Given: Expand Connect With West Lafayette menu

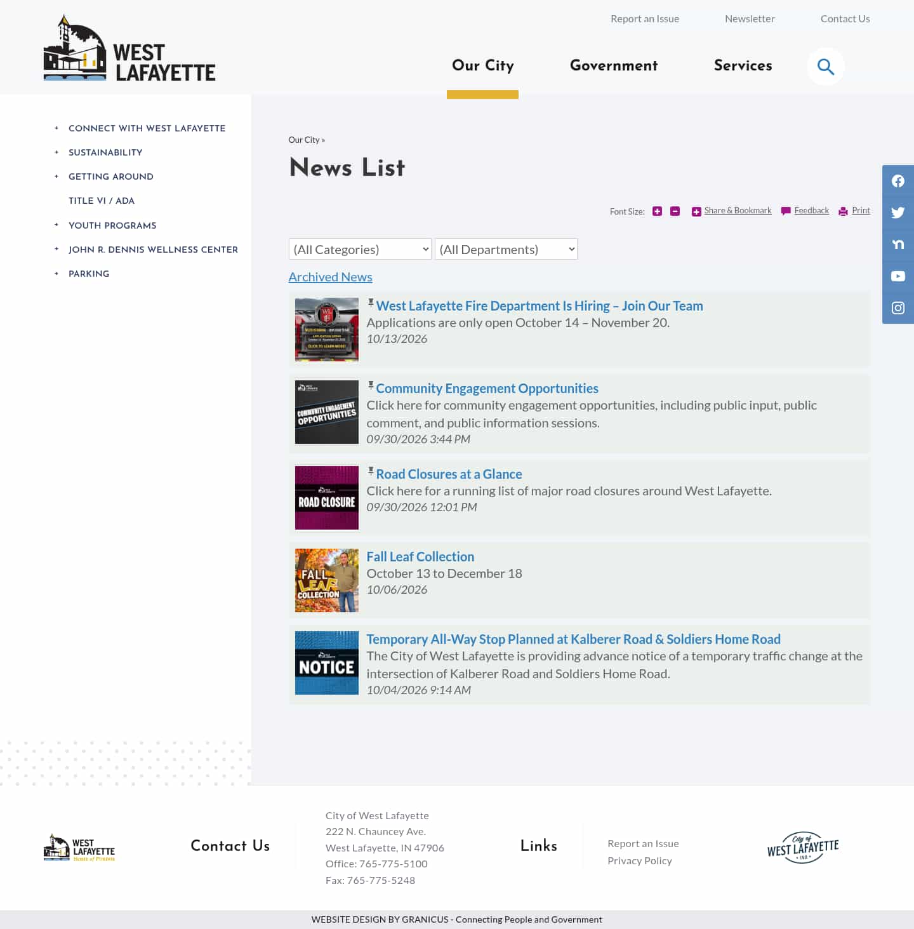Looking at the screenshot, I should point(56,128).
